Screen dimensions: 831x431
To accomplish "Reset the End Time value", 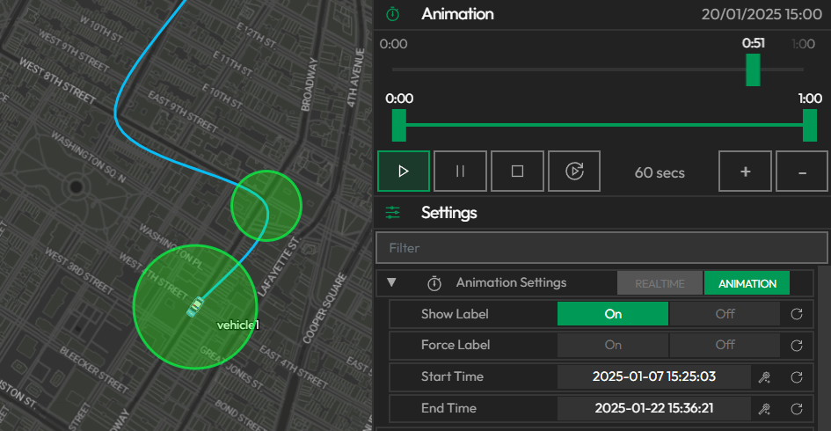I will pos(797,409).
